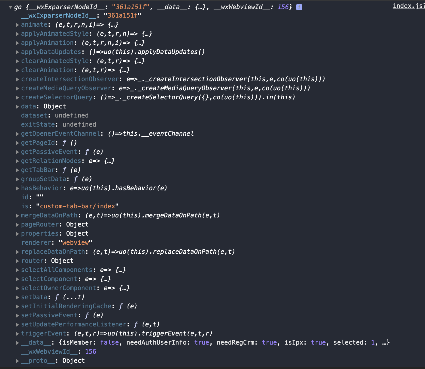Click the id: "" property row
This screenshot has height=369, width=425.
coord(32,197)
